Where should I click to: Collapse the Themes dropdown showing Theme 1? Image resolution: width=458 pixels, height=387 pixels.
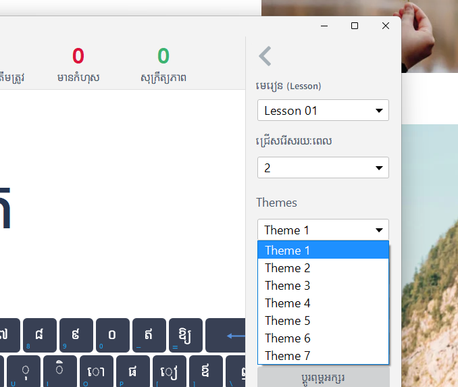[323, 230]
